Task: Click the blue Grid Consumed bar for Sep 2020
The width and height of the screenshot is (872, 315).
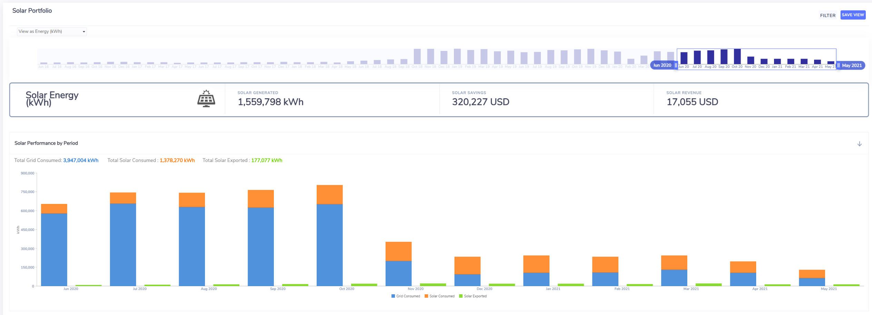Action: coord(261,247)
